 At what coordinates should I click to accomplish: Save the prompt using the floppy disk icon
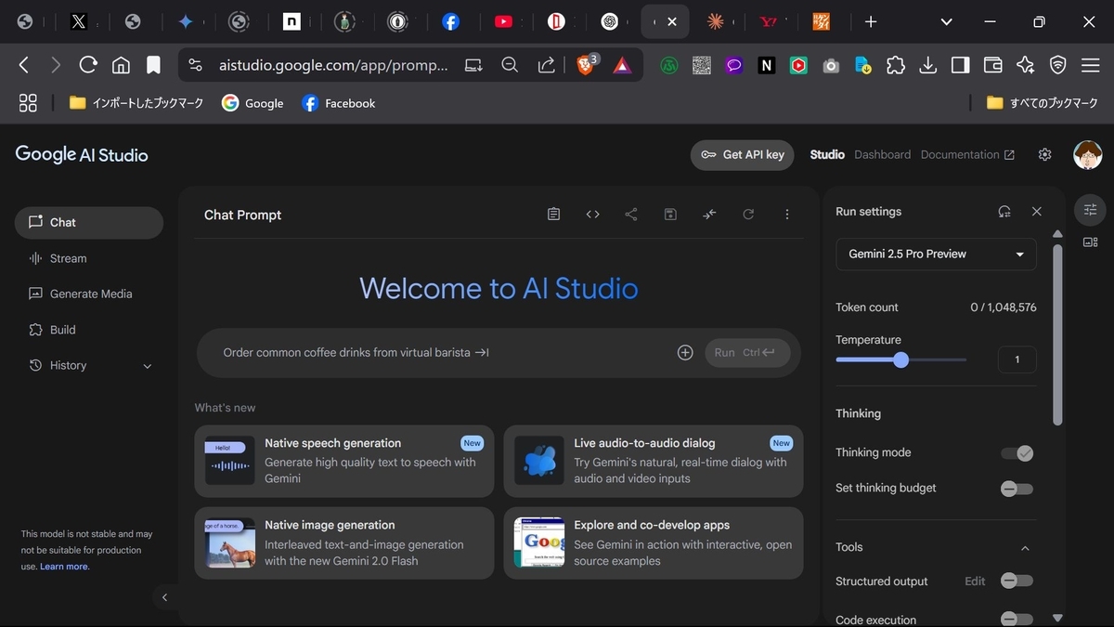[670, 215]
